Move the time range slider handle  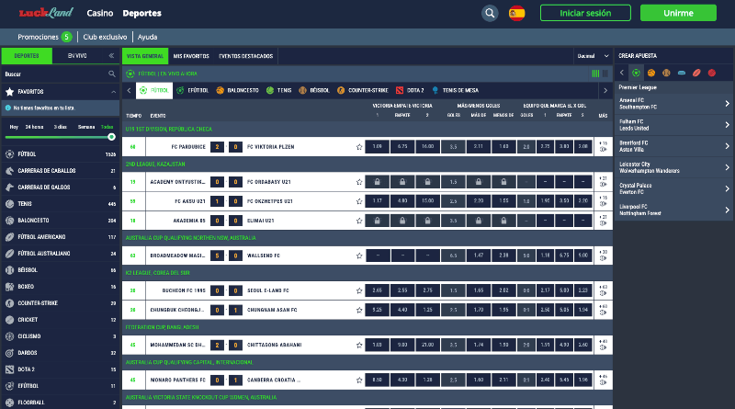tap(111, 137)
